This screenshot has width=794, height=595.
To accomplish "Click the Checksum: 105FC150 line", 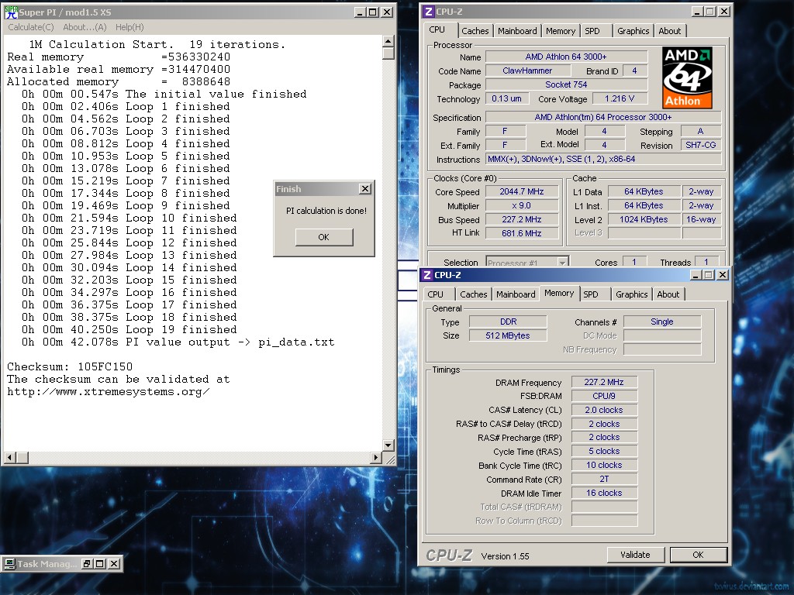I will [x=70, y=366].
